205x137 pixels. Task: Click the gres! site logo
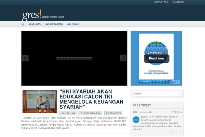click(x=32, y=15)
